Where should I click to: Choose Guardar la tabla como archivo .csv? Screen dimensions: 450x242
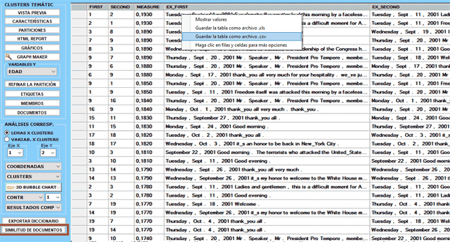point(242,37)
